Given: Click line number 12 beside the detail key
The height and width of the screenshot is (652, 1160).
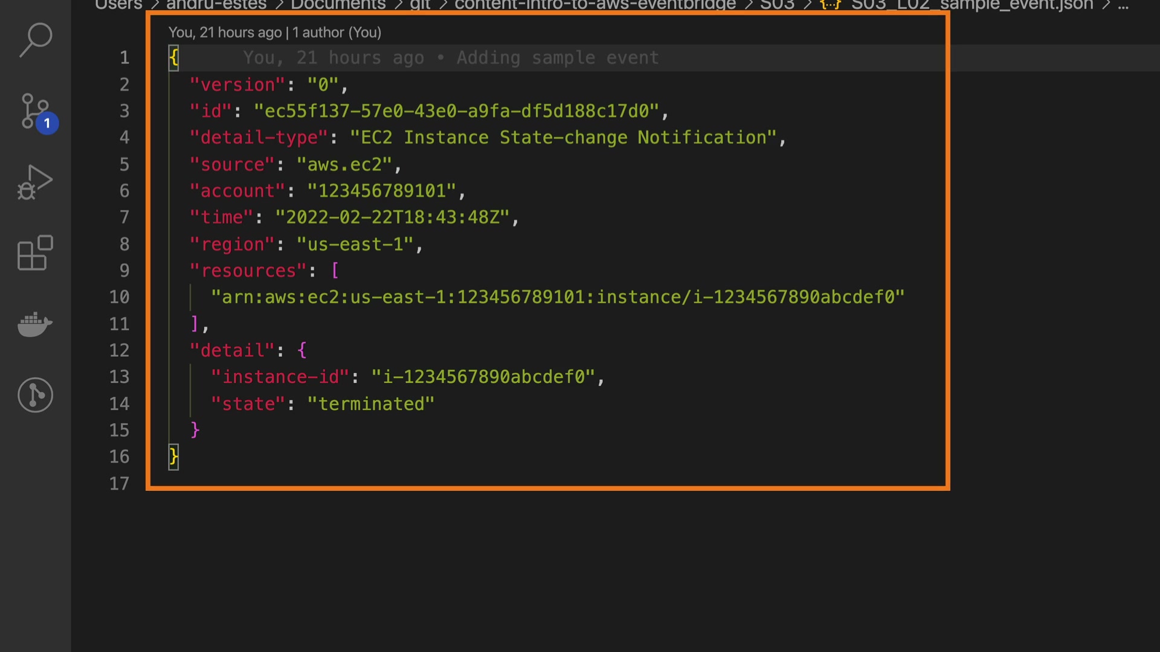Looking at the screenshot, I should pyautogui.click(x=119, y=350).
